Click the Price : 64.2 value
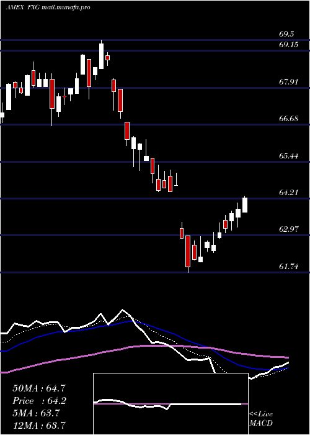 [x=40, y=401]
